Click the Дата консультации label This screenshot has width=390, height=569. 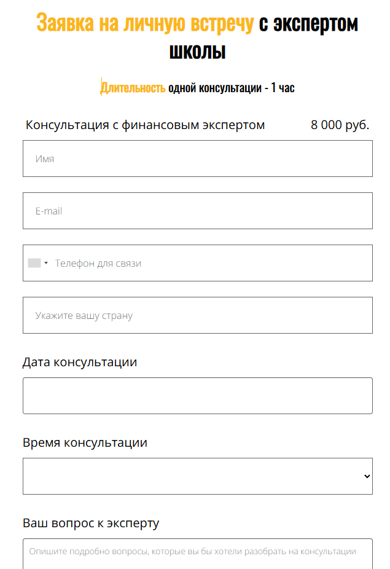tap(80, 362)
